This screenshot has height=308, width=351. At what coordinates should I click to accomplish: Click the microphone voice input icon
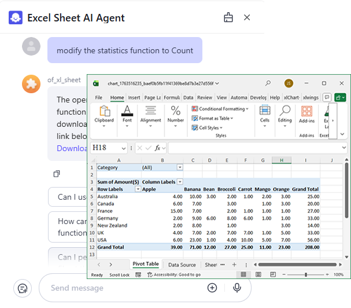[x=237, y=288]
